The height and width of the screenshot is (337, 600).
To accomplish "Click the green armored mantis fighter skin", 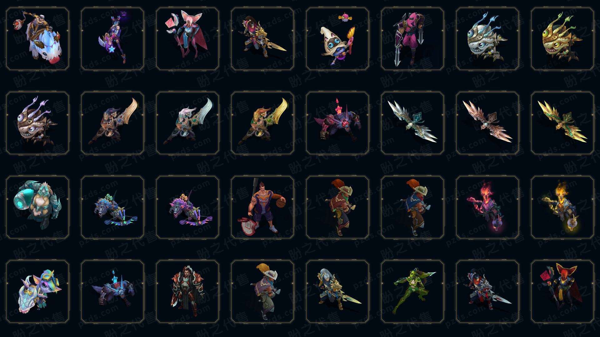I will point(412,291).
